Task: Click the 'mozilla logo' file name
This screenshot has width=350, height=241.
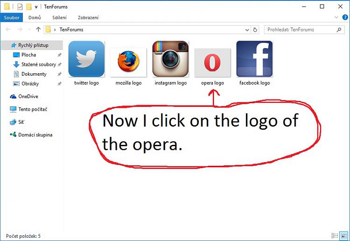Action: tap(129, 83)
